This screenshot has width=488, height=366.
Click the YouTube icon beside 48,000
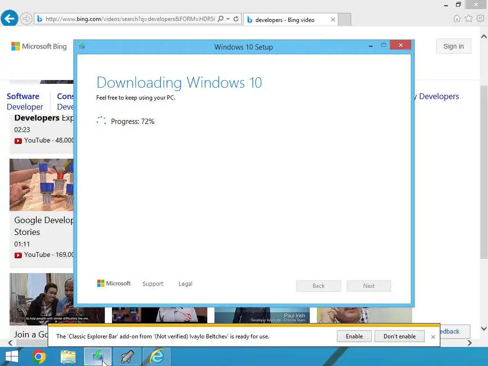pos(18,141)
